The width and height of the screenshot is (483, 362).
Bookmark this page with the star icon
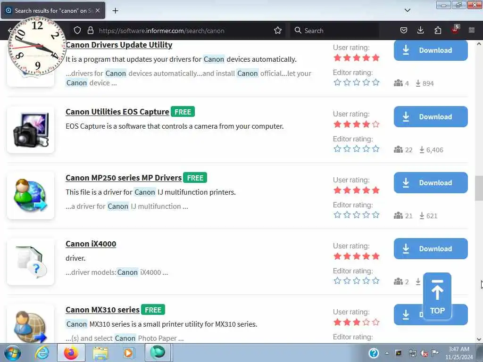tap(278, 30)
